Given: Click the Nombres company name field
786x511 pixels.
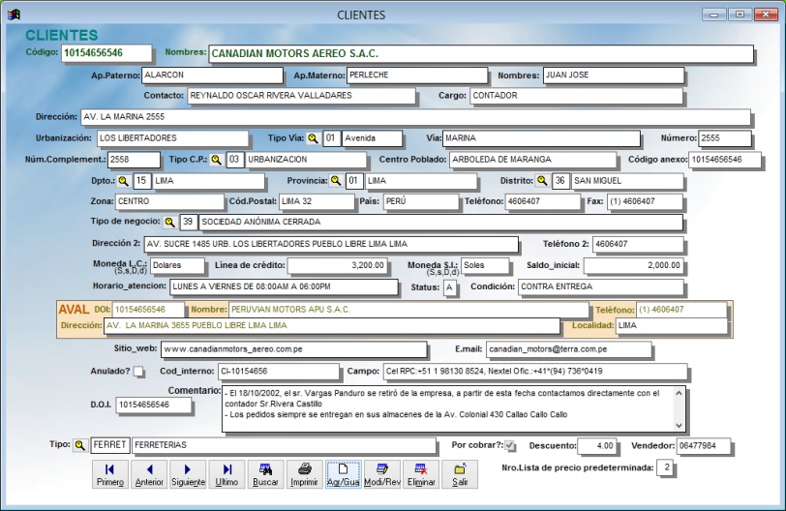Looking at the screenshot, I should (481, 53).
